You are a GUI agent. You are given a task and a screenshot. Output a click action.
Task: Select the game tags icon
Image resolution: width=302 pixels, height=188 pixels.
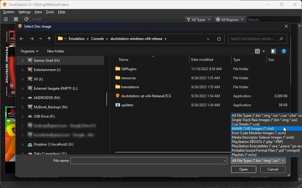[26, 19]
